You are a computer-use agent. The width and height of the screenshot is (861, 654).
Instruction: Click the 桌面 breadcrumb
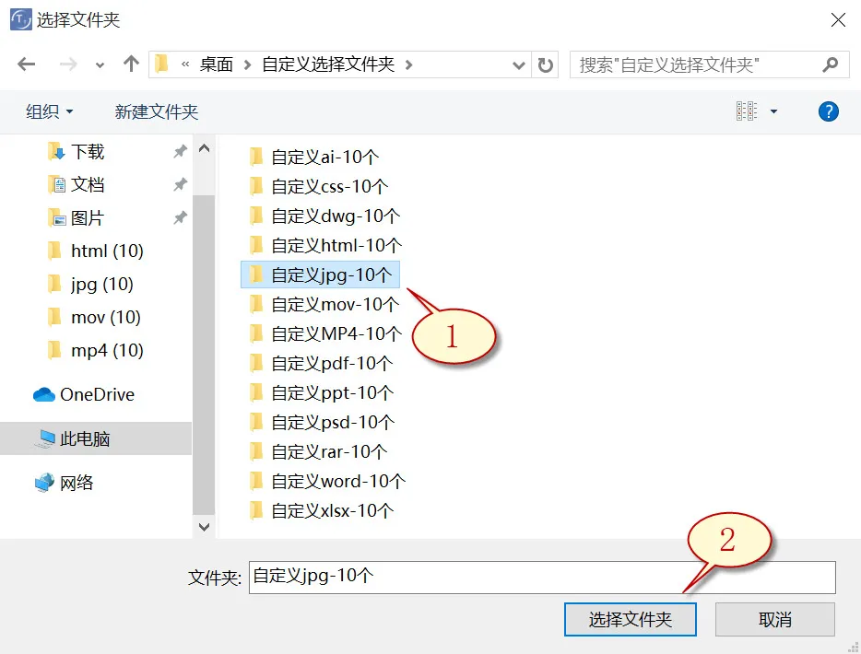click(x=216, y=64)
